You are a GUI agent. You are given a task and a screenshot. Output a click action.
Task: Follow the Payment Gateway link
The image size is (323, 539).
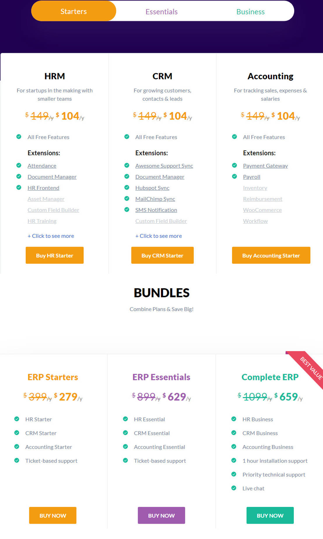265,166
